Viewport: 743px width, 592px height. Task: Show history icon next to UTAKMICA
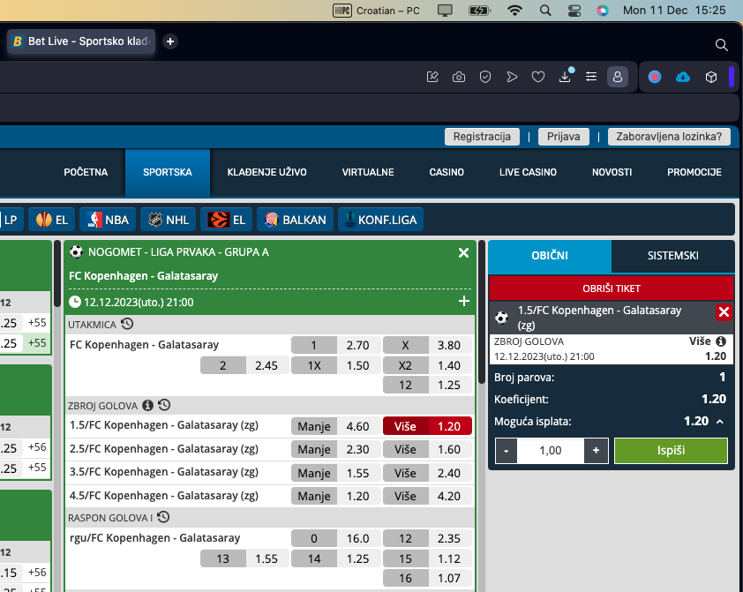pos(127,324)
